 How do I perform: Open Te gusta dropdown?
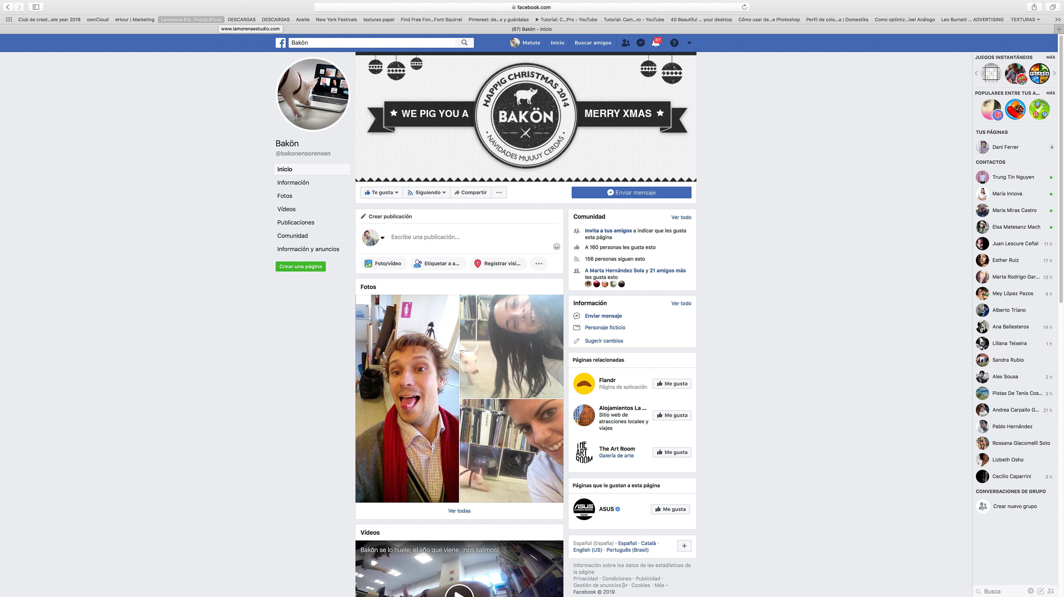click(382, 192)
